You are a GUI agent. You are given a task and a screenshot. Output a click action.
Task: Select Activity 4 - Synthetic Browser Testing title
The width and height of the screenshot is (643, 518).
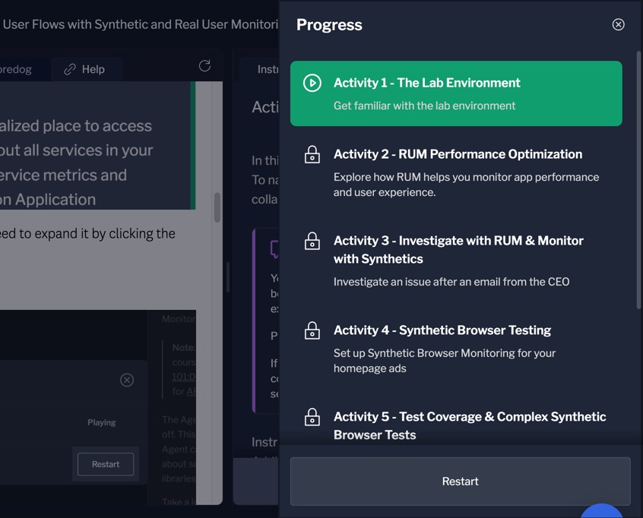pyautogui.click(x=442, y=330)
